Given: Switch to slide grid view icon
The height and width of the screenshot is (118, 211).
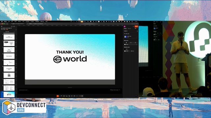Looking at the screenshot, I should coord(14,26).
